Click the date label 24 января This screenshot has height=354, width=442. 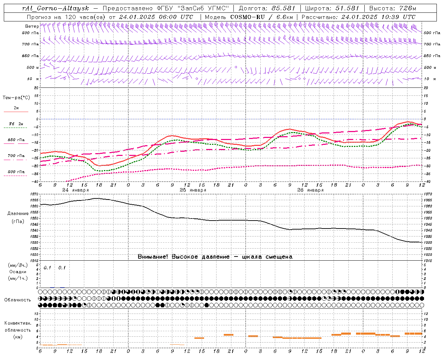click(75, 190)
